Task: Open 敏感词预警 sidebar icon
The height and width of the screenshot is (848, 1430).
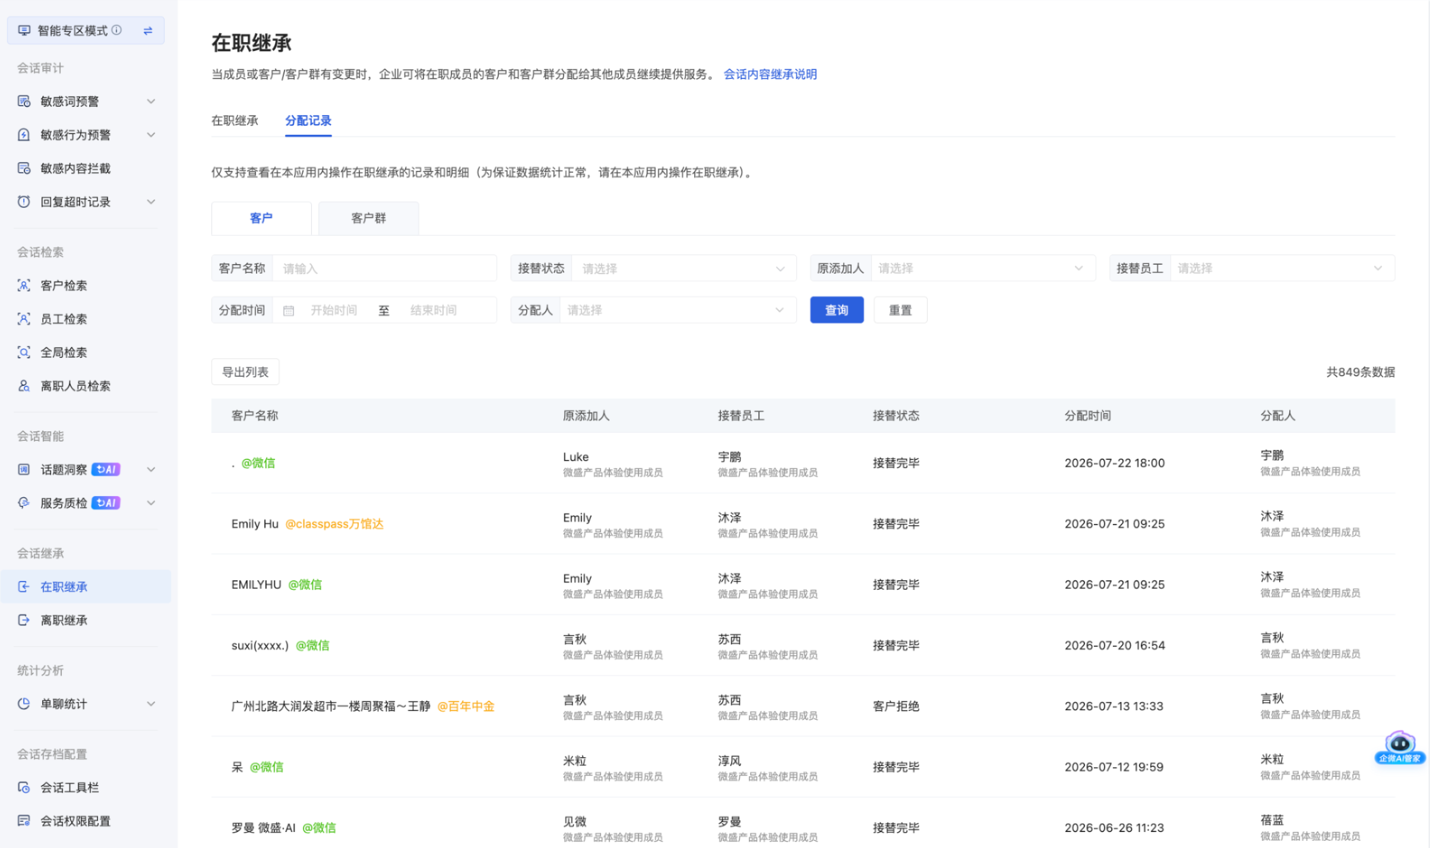Action: click(x=24, y=101)
